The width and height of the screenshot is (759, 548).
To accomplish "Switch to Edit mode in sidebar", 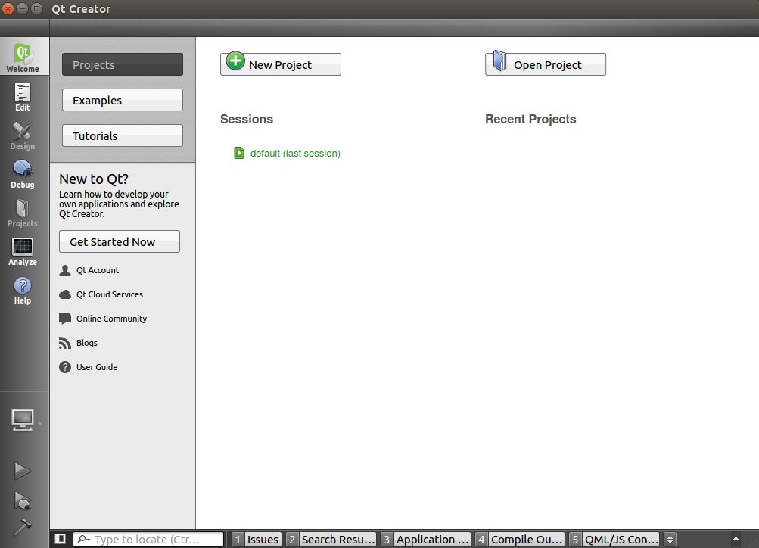I will 23,97.
